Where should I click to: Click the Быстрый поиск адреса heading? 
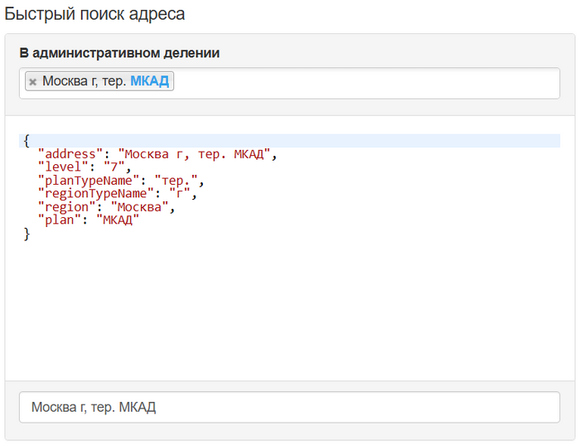tap(94, 14)
